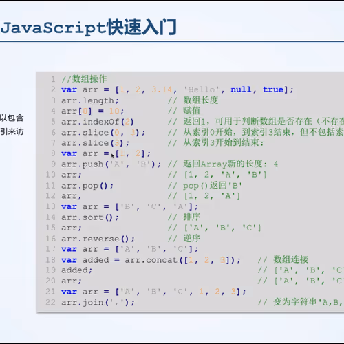Click the code "arr.pop();"
Screen dimensions: 344x344
[x=87, y=186]
